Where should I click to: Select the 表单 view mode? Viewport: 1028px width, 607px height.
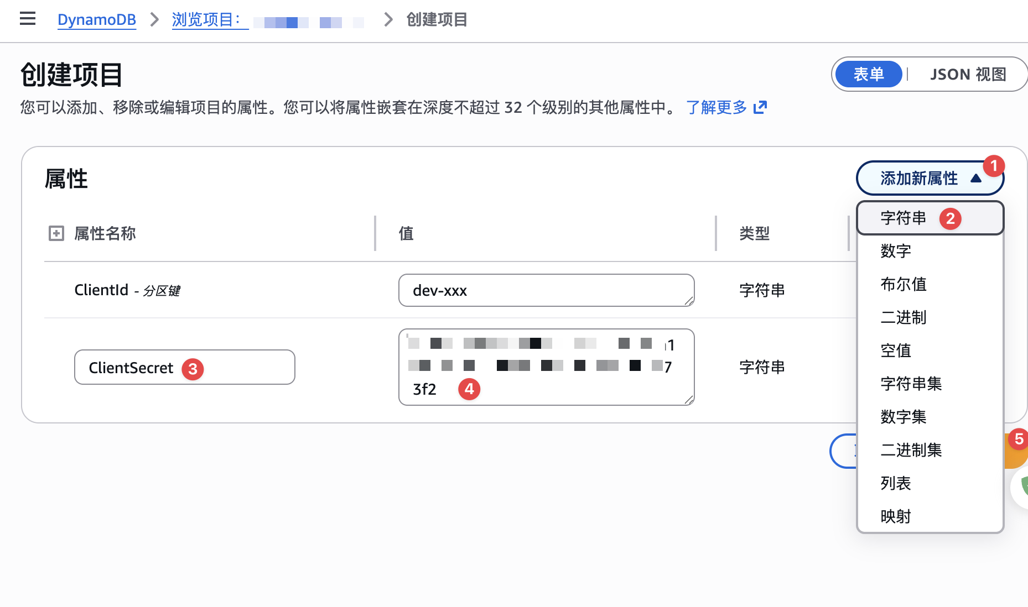pyautogui.click(x=868, y=74)
